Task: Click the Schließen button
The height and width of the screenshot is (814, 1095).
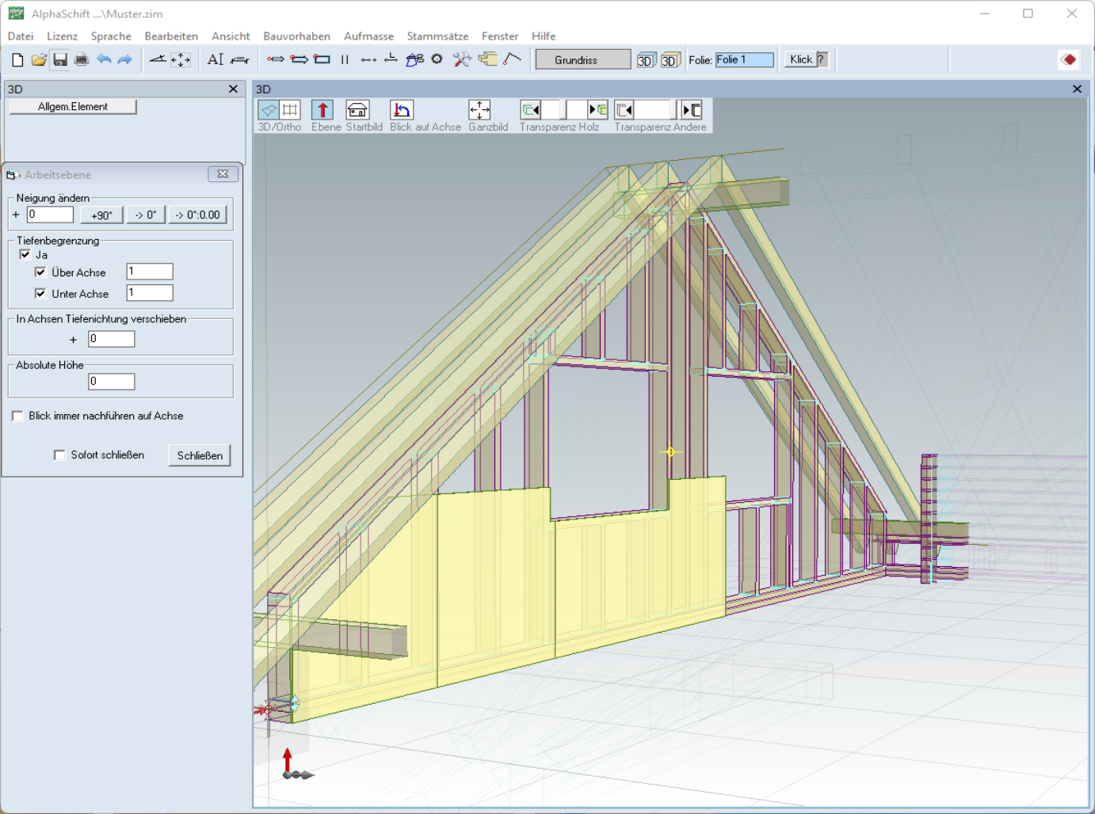Action: click(200, 455)
